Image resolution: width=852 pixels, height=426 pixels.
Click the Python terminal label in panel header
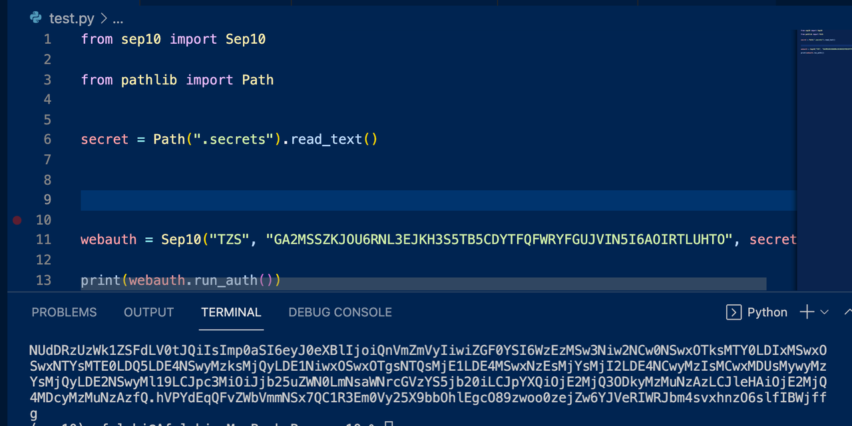pyautogui.click(x=767, y=312)
